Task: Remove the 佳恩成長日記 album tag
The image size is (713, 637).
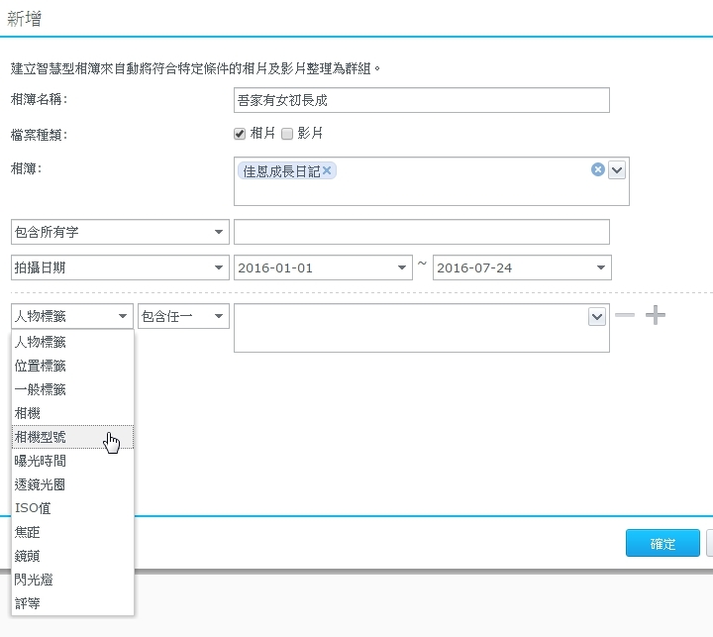Action: coord(328,170)
